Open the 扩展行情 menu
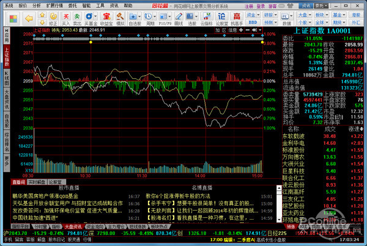Viewport: 367px width, 246px height. (55, 4)
